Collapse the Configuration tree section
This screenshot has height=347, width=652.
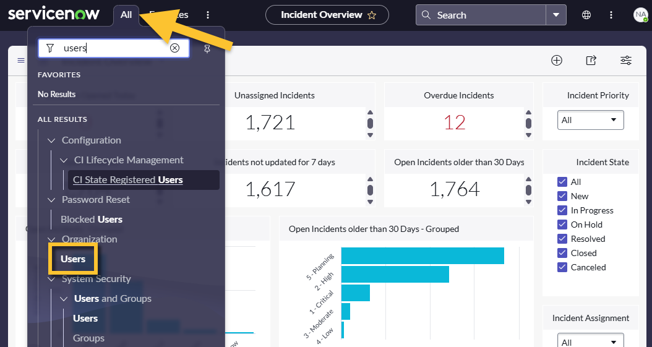(x=51, y=140)
